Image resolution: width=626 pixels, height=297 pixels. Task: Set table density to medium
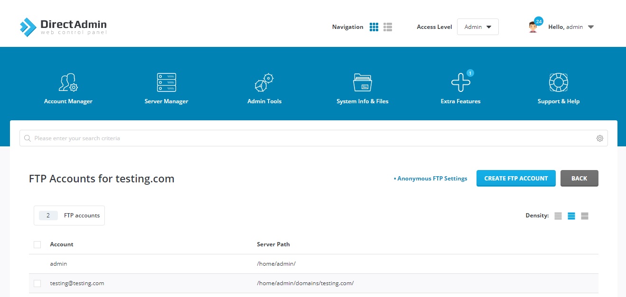click(571, 216)
